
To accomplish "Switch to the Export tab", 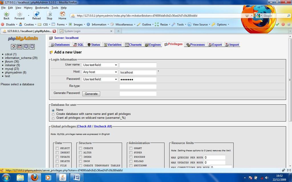I will click(215, 45).
